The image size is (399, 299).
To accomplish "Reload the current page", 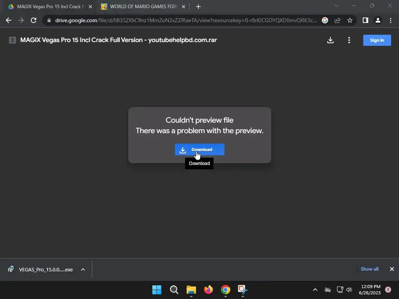I will pos(34,20).
